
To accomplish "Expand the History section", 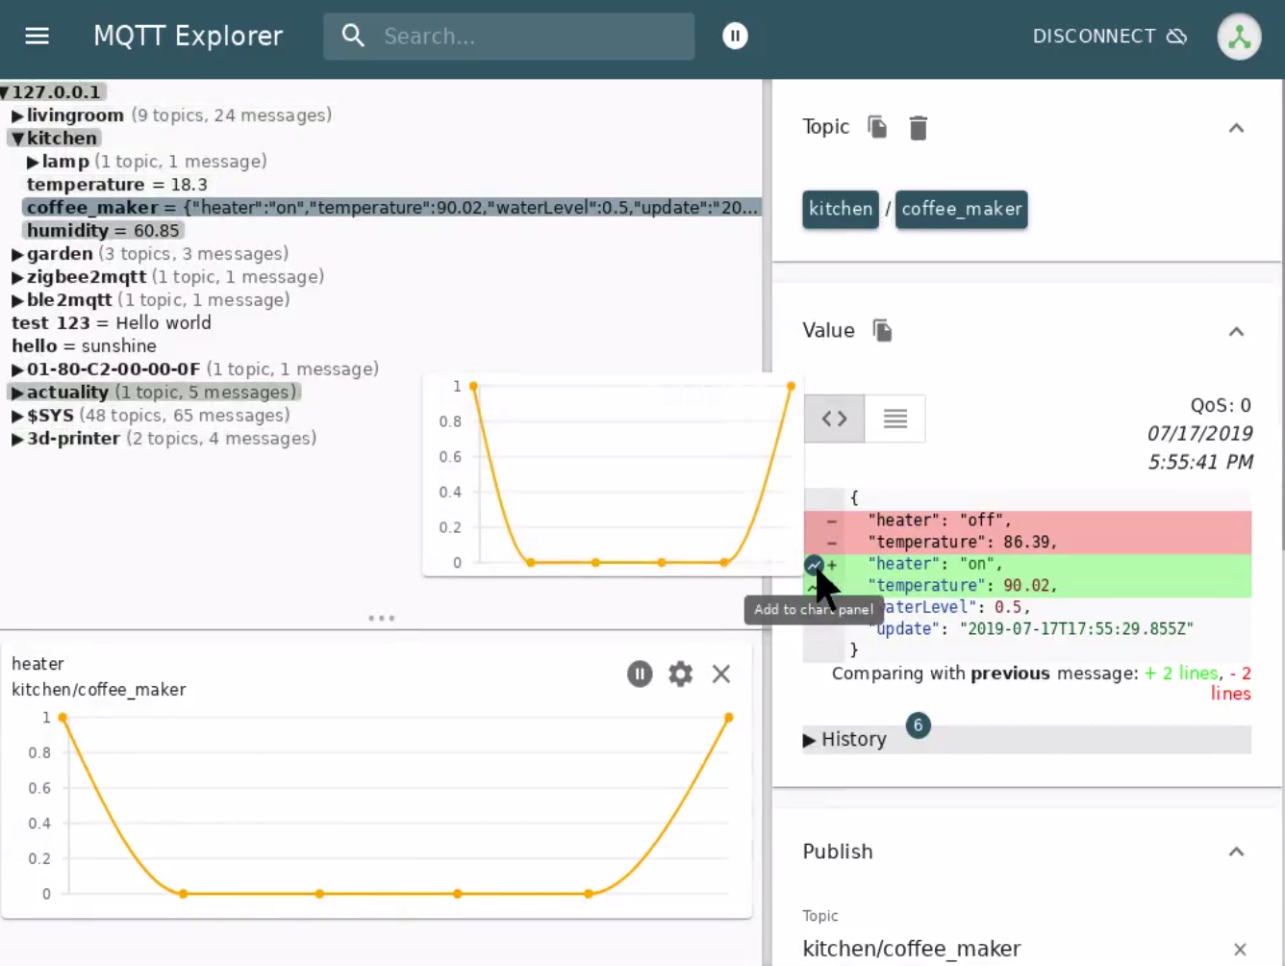I will click(809, 740).
